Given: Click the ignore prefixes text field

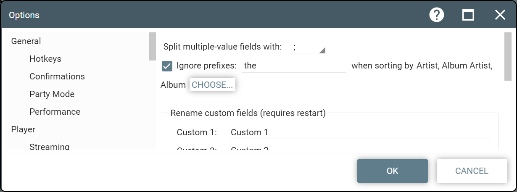Looking at the screenshot, I should click(294, 66).
